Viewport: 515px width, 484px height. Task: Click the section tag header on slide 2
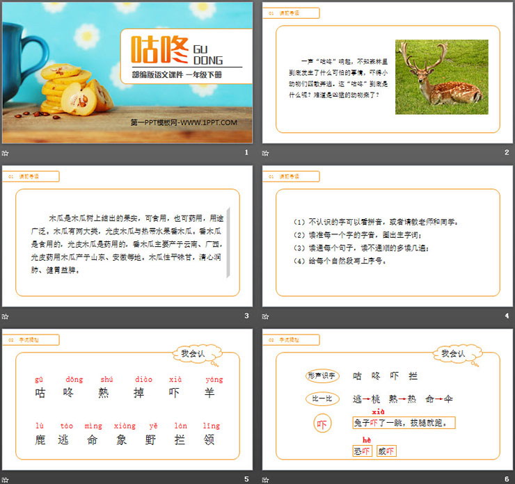click(x=291, y=13)
